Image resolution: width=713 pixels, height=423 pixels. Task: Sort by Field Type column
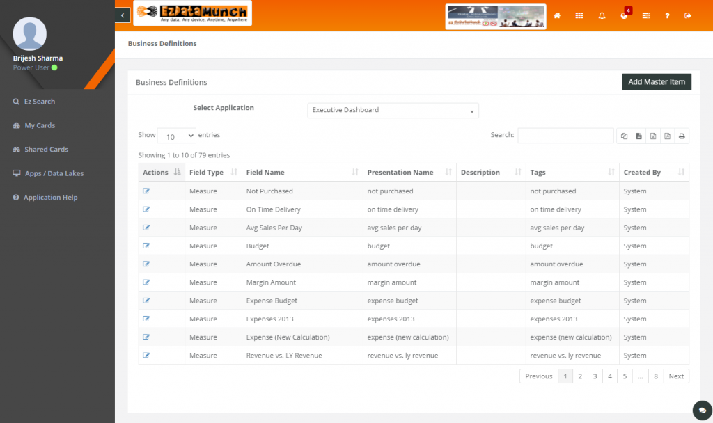click(x=213, y=173)
